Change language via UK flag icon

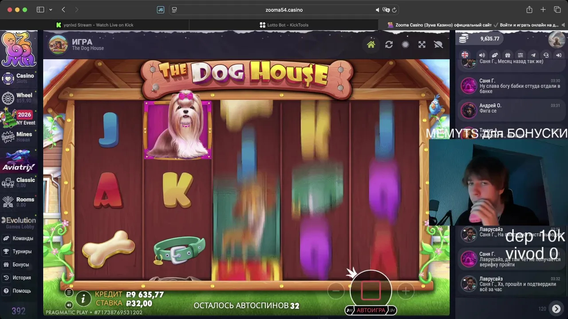465,55
